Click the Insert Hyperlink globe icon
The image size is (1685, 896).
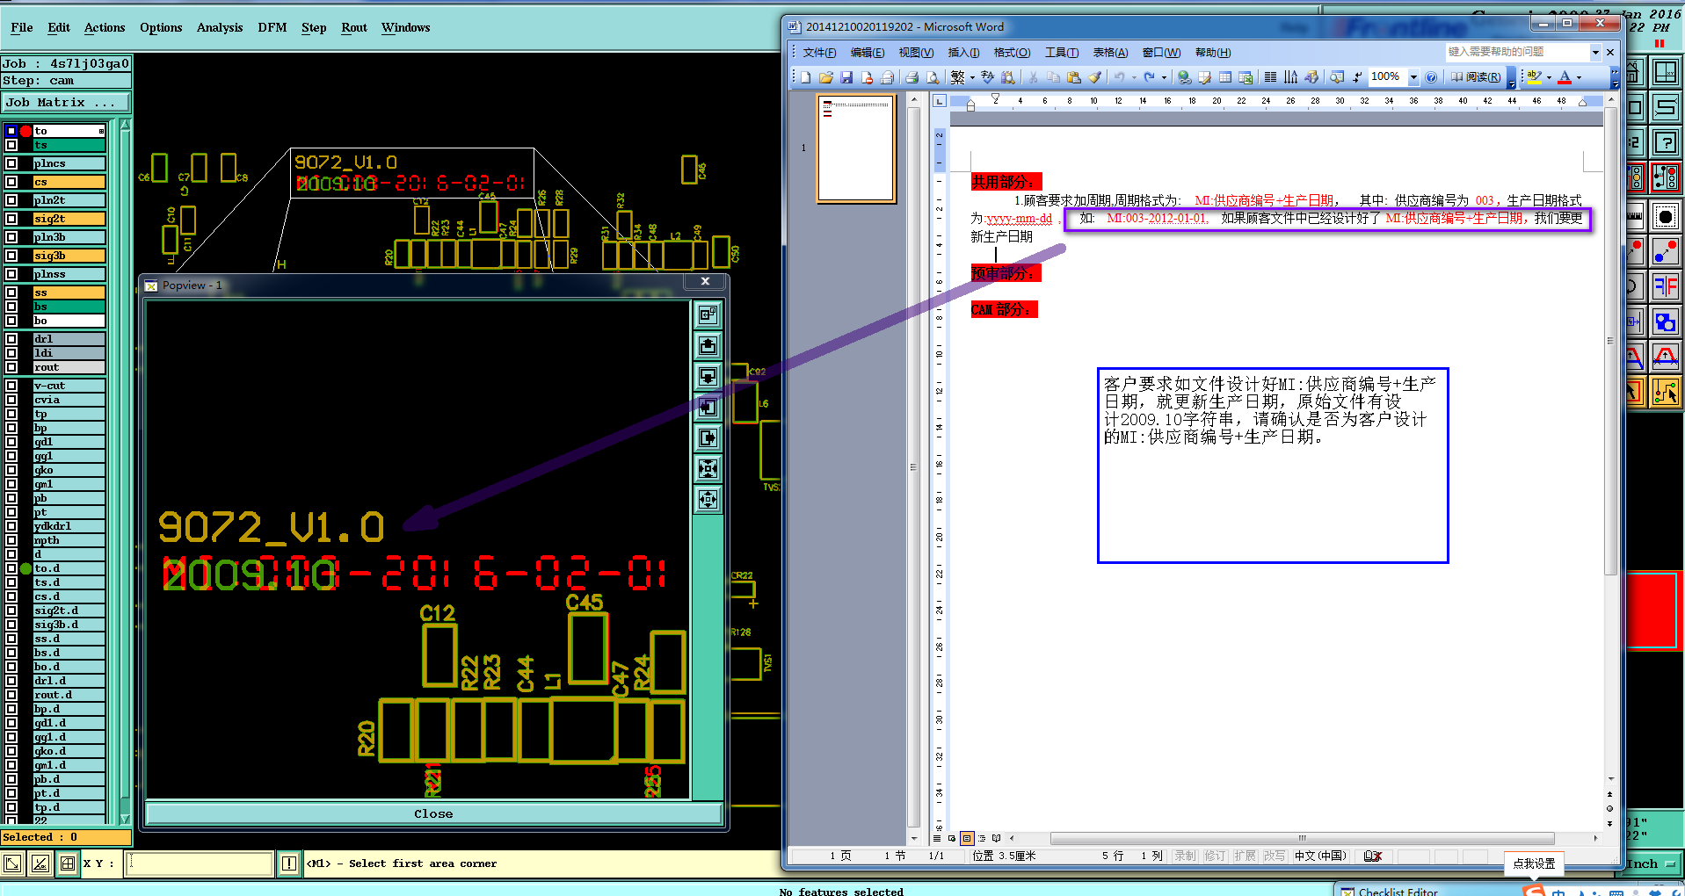1185,77
